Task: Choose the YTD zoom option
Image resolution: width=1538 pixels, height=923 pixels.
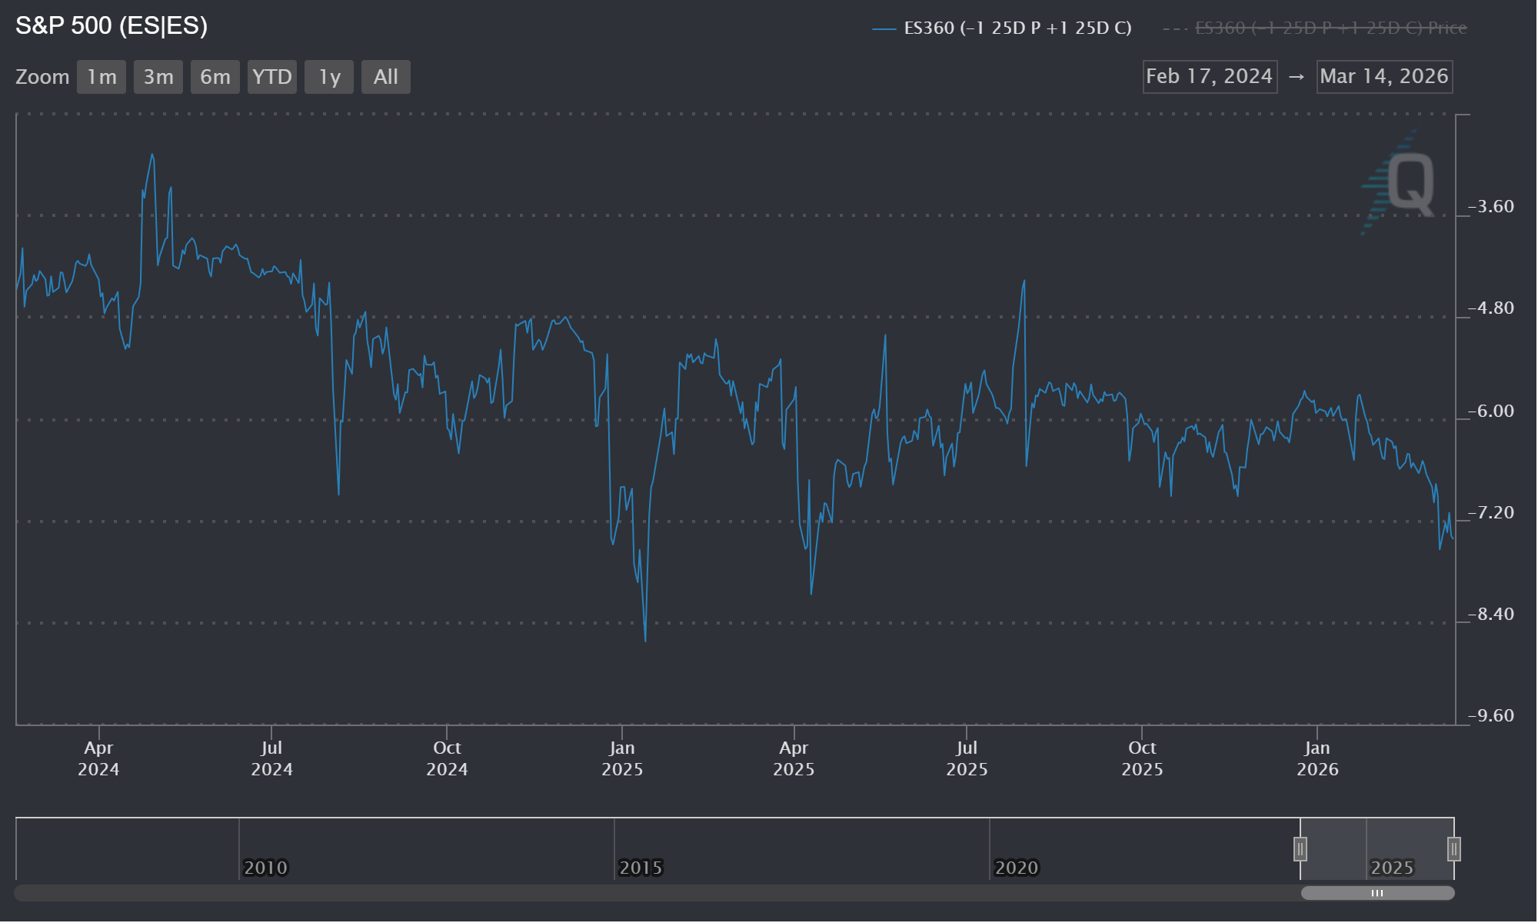Action: [272, 77]
